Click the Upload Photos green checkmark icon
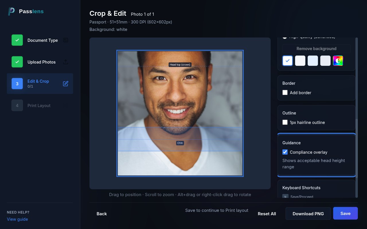Viewport: 367px width, 229px height. click(17, 62)
